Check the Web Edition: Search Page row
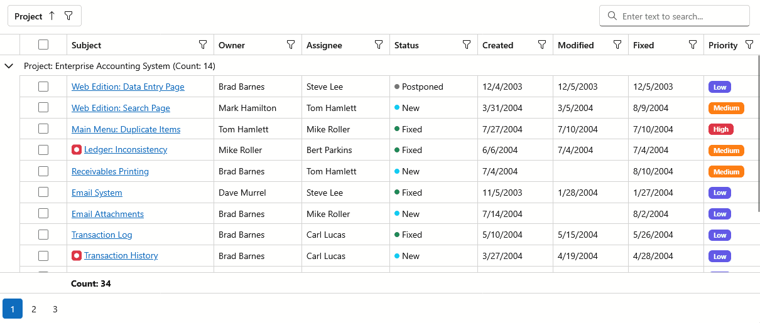The width and height of the screenshot is (760, 323). [43, 107]
